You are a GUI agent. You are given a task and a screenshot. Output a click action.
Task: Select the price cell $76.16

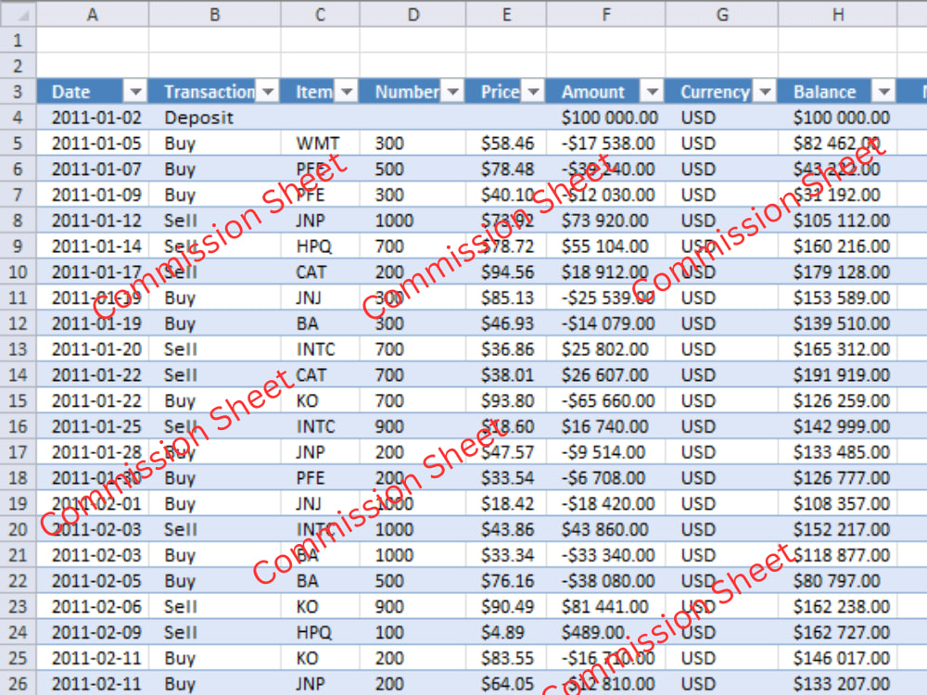click(x=506, y=581)
